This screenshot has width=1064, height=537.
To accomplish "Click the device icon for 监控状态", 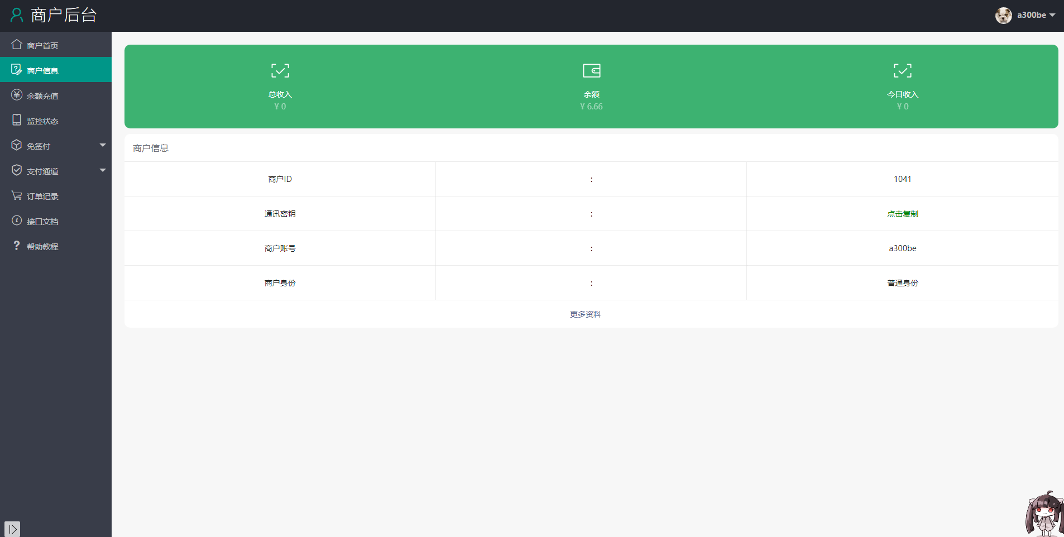I will 17,120.
